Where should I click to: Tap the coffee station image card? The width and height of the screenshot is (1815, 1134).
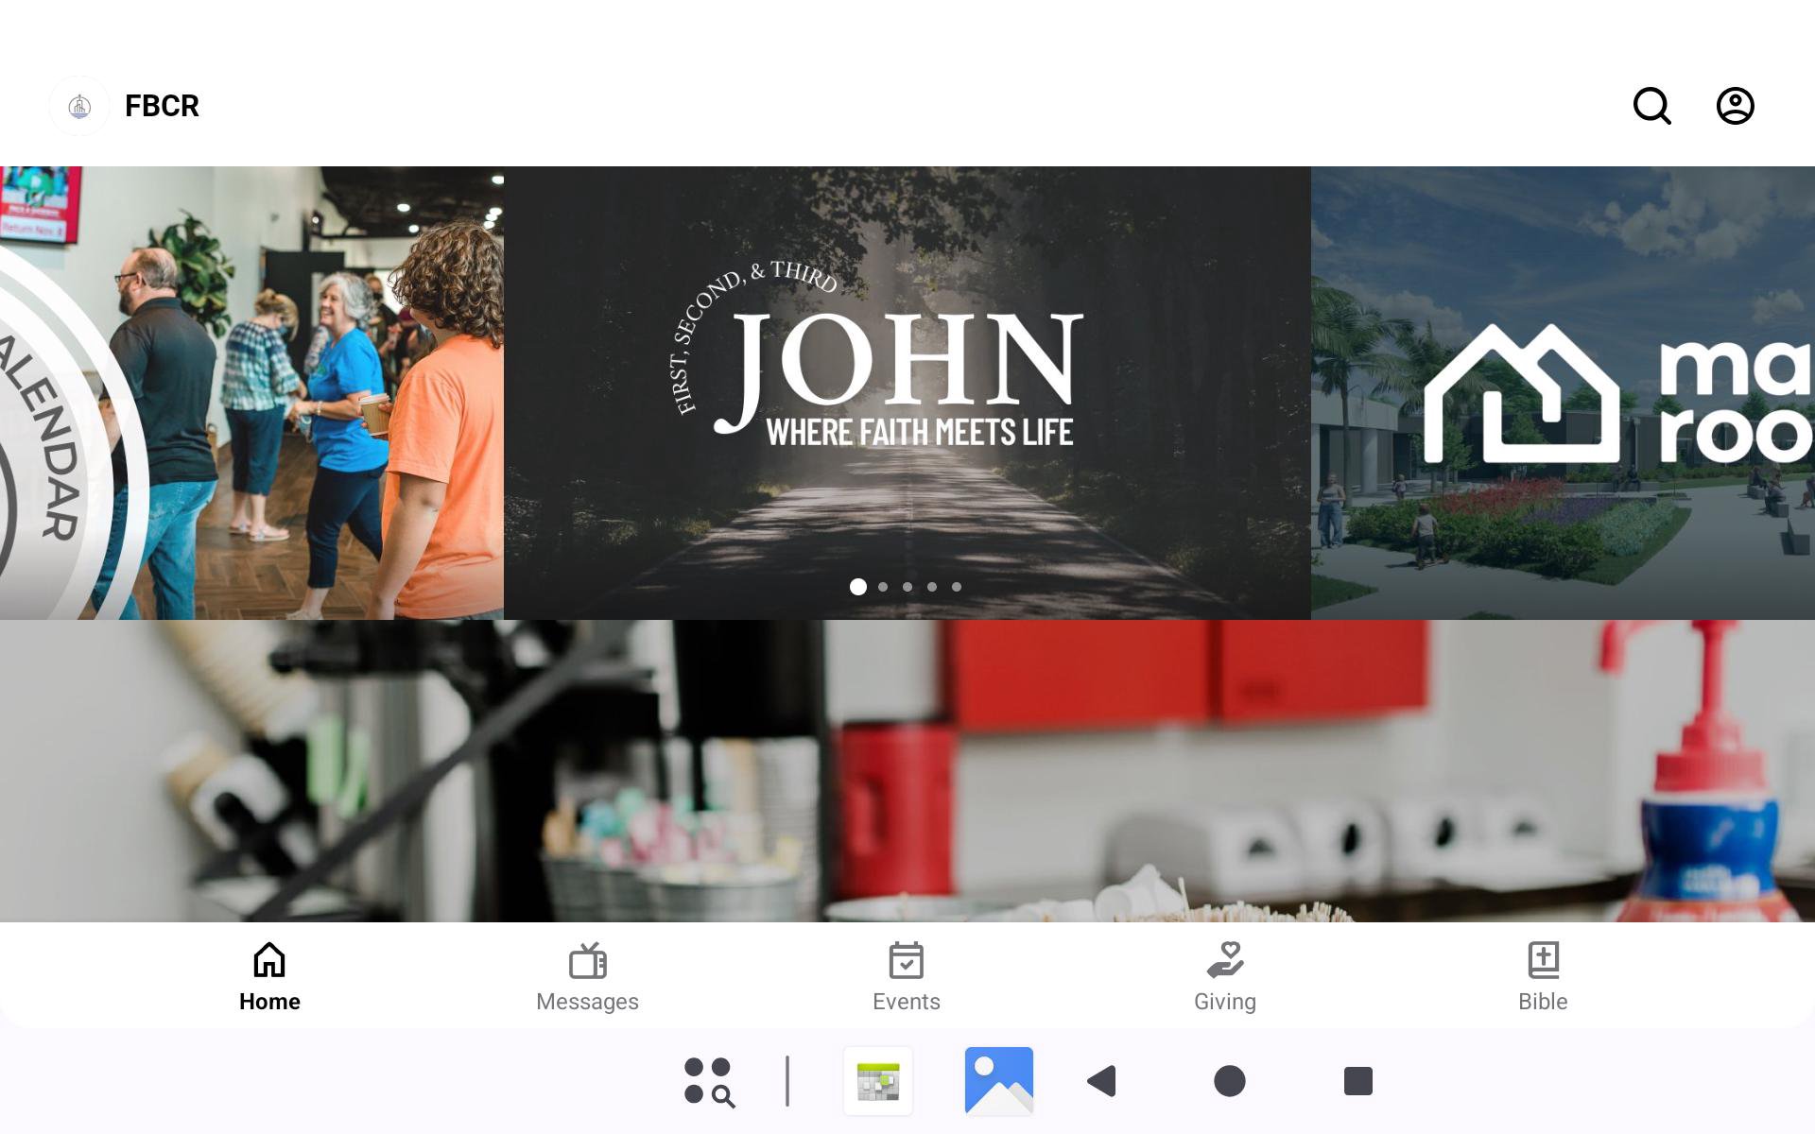907,771
